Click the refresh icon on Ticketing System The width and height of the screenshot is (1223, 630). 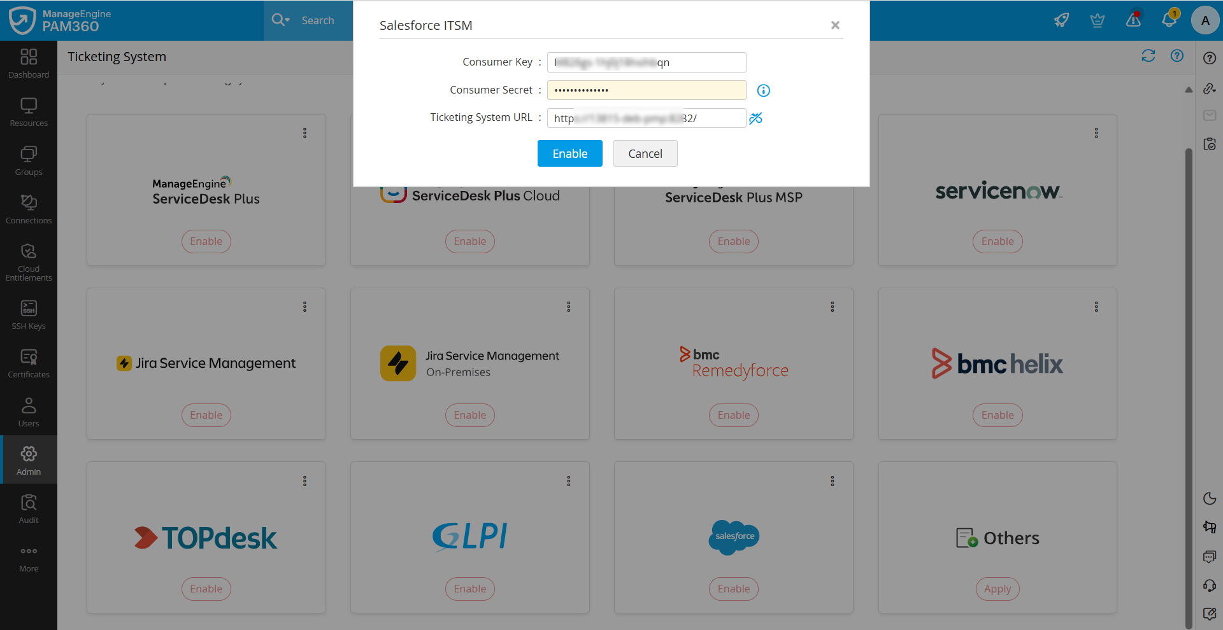(1148, 56)
